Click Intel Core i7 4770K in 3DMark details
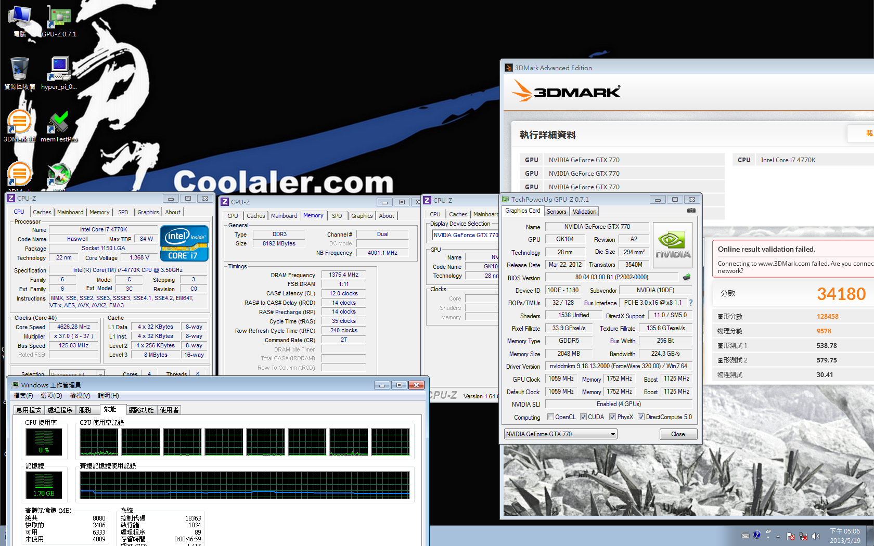This screenshot has height=546, width=874. click(x=788, y=160)
